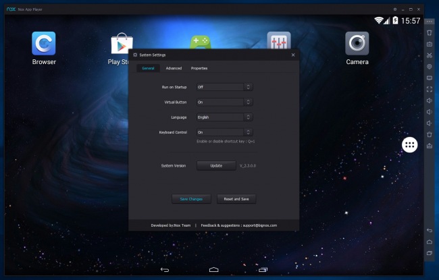Click the support@bignox.com feedback address
This screenshot has height=280, width=439.
(260, 225)
